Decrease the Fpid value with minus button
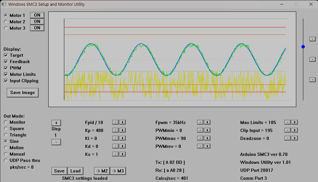The width and height of the screenshot is (318, 182). tap(115, 122)
